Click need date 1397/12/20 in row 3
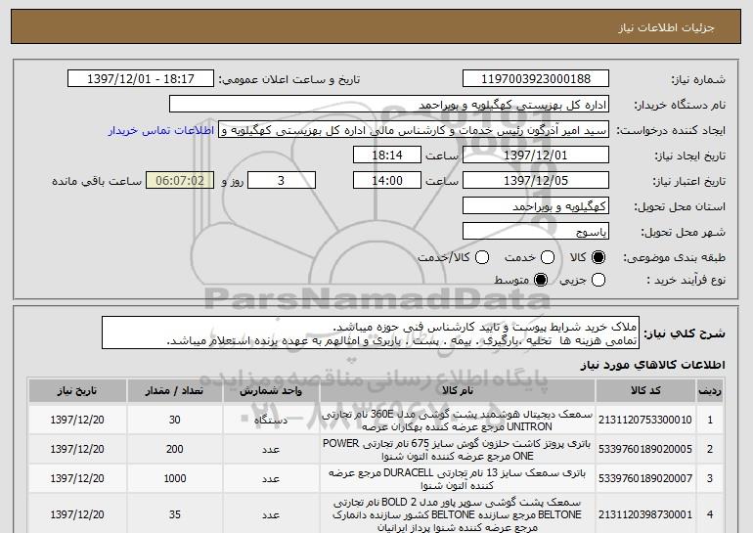The height and width of the screenshot is (533, 753). [x=77, y=478]
